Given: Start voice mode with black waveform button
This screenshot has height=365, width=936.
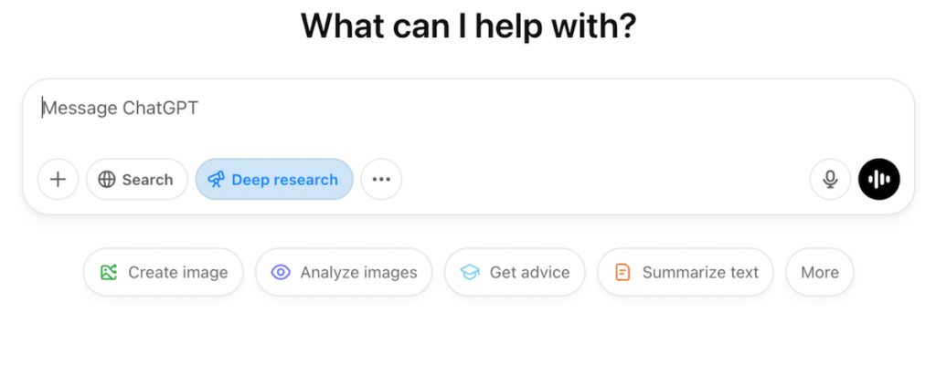Looking at the screenshot, I should 879,180.
